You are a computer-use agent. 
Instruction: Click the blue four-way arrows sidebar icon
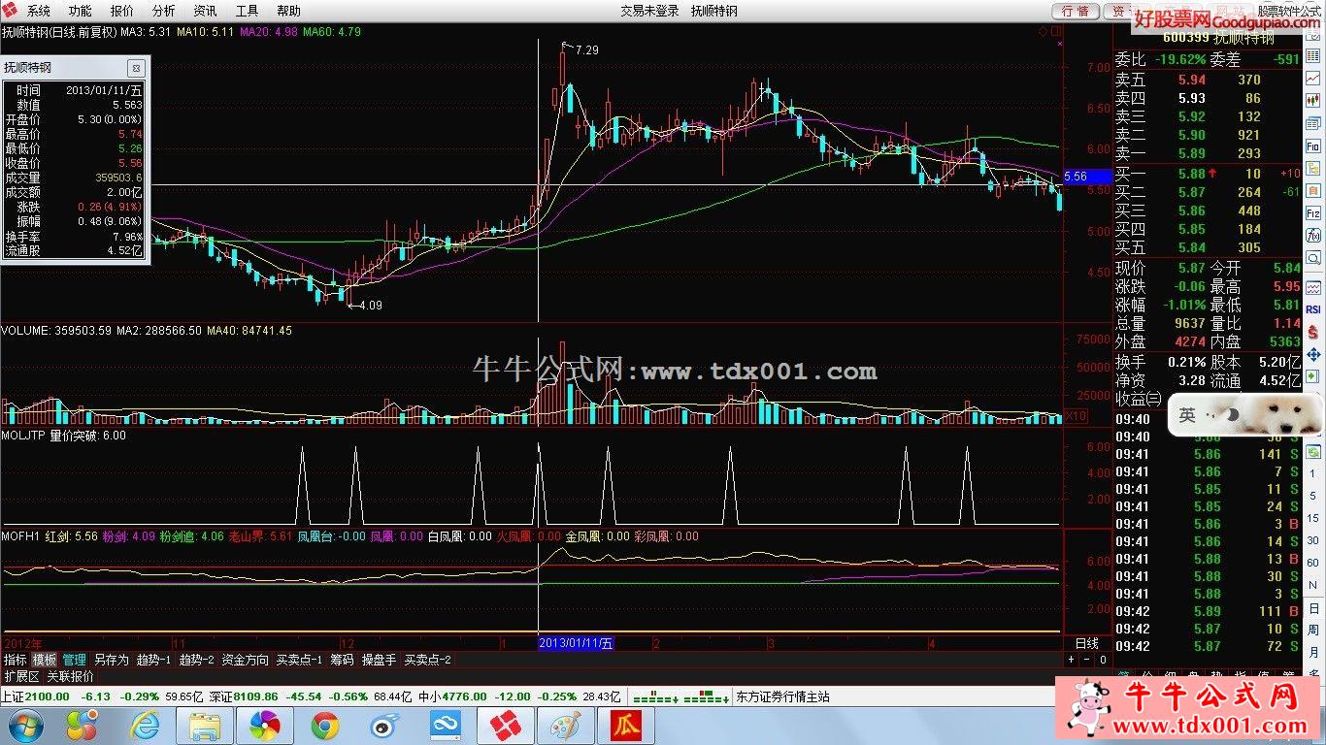click(1313, 353)
